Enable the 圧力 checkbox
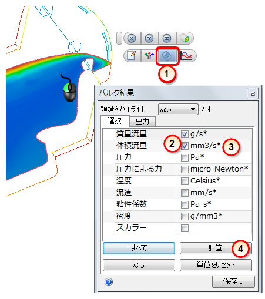Viewport: 265px width, 299px height. [x=185, y=157]
